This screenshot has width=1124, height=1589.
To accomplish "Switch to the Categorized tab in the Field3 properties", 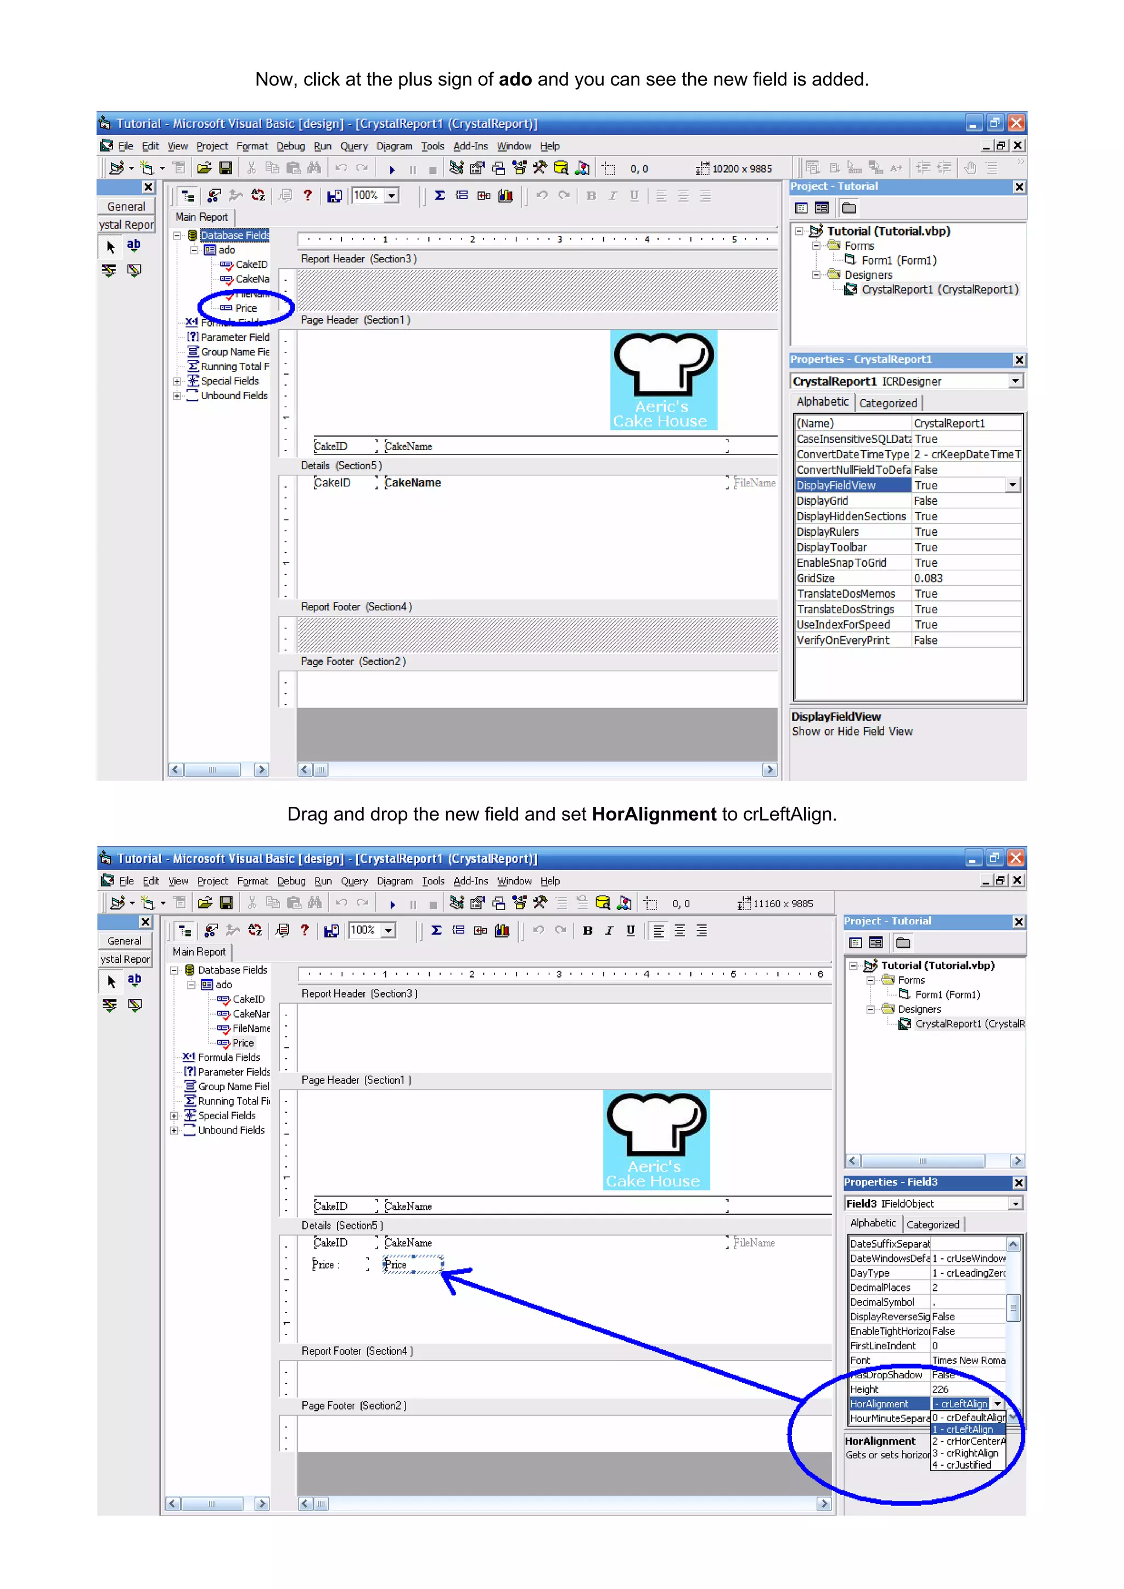I will (932, 1225).
